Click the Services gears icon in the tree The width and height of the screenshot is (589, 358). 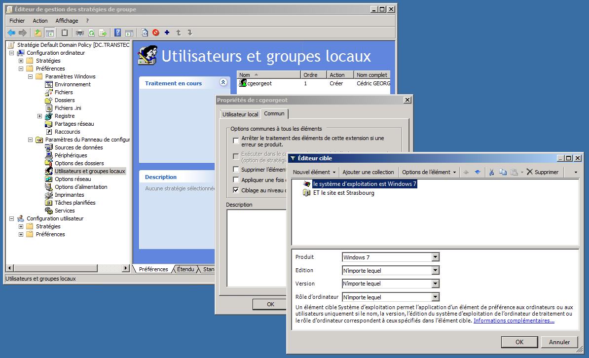point(49,211)
